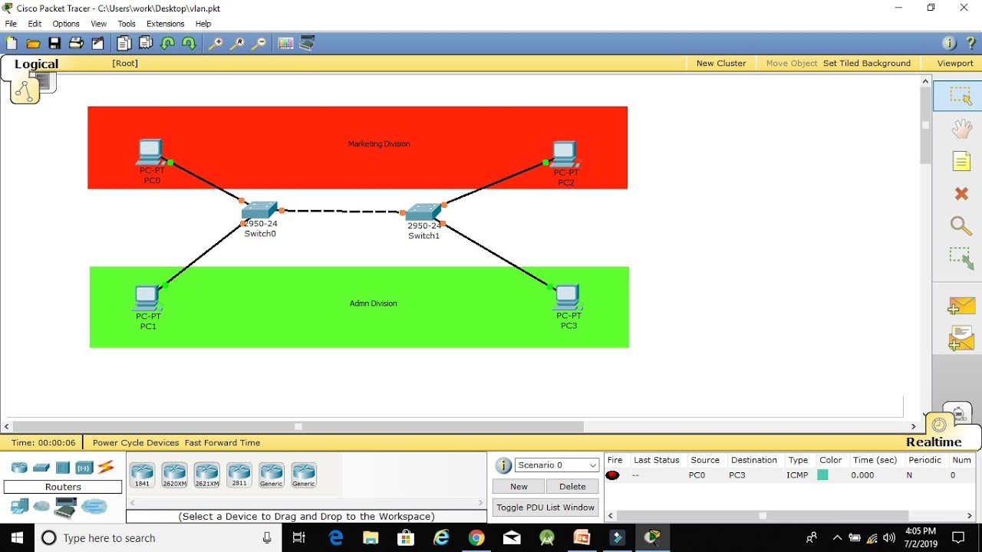The height and width of the screenshot is (552, 982).
Task: Open the Extensions menu
Action: [166, 24]
